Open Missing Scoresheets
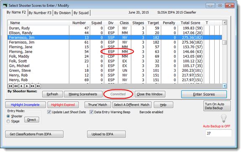Viewport: 241px width, 152px height. point(83,94)
